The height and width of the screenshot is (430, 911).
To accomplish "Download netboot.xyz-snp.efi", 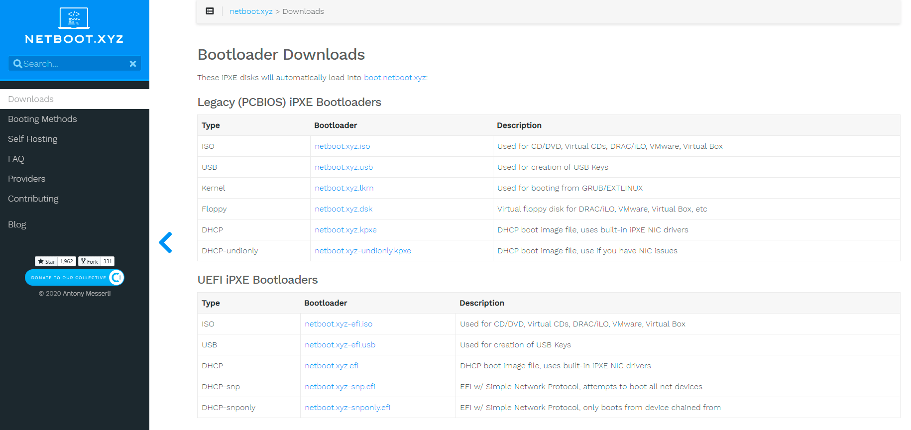I will click(x=340, y=387).
